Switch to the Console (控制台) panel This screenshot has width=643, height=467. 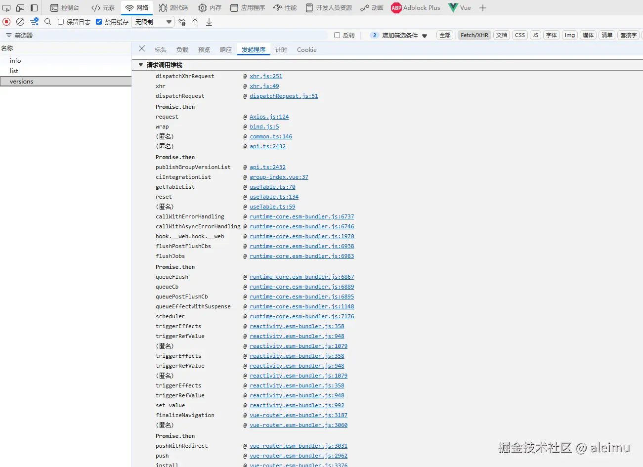click(65, 8)
